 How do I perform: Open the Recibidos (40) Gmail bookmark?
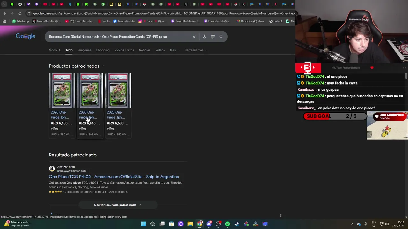[x=251, y=21]
